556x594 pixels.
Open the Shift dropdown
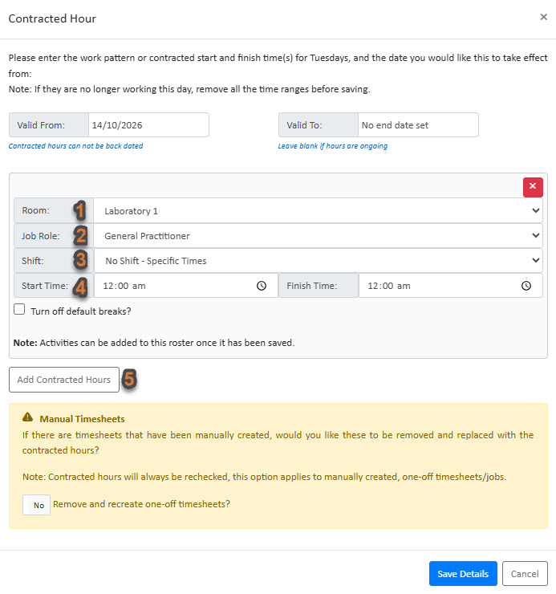pyautogui.click(x=318, y=261)
